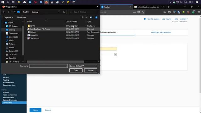Screen dimensions: 201x113
Task: Click the navigation pane vertical scrollbar
Action: (23, 40)
